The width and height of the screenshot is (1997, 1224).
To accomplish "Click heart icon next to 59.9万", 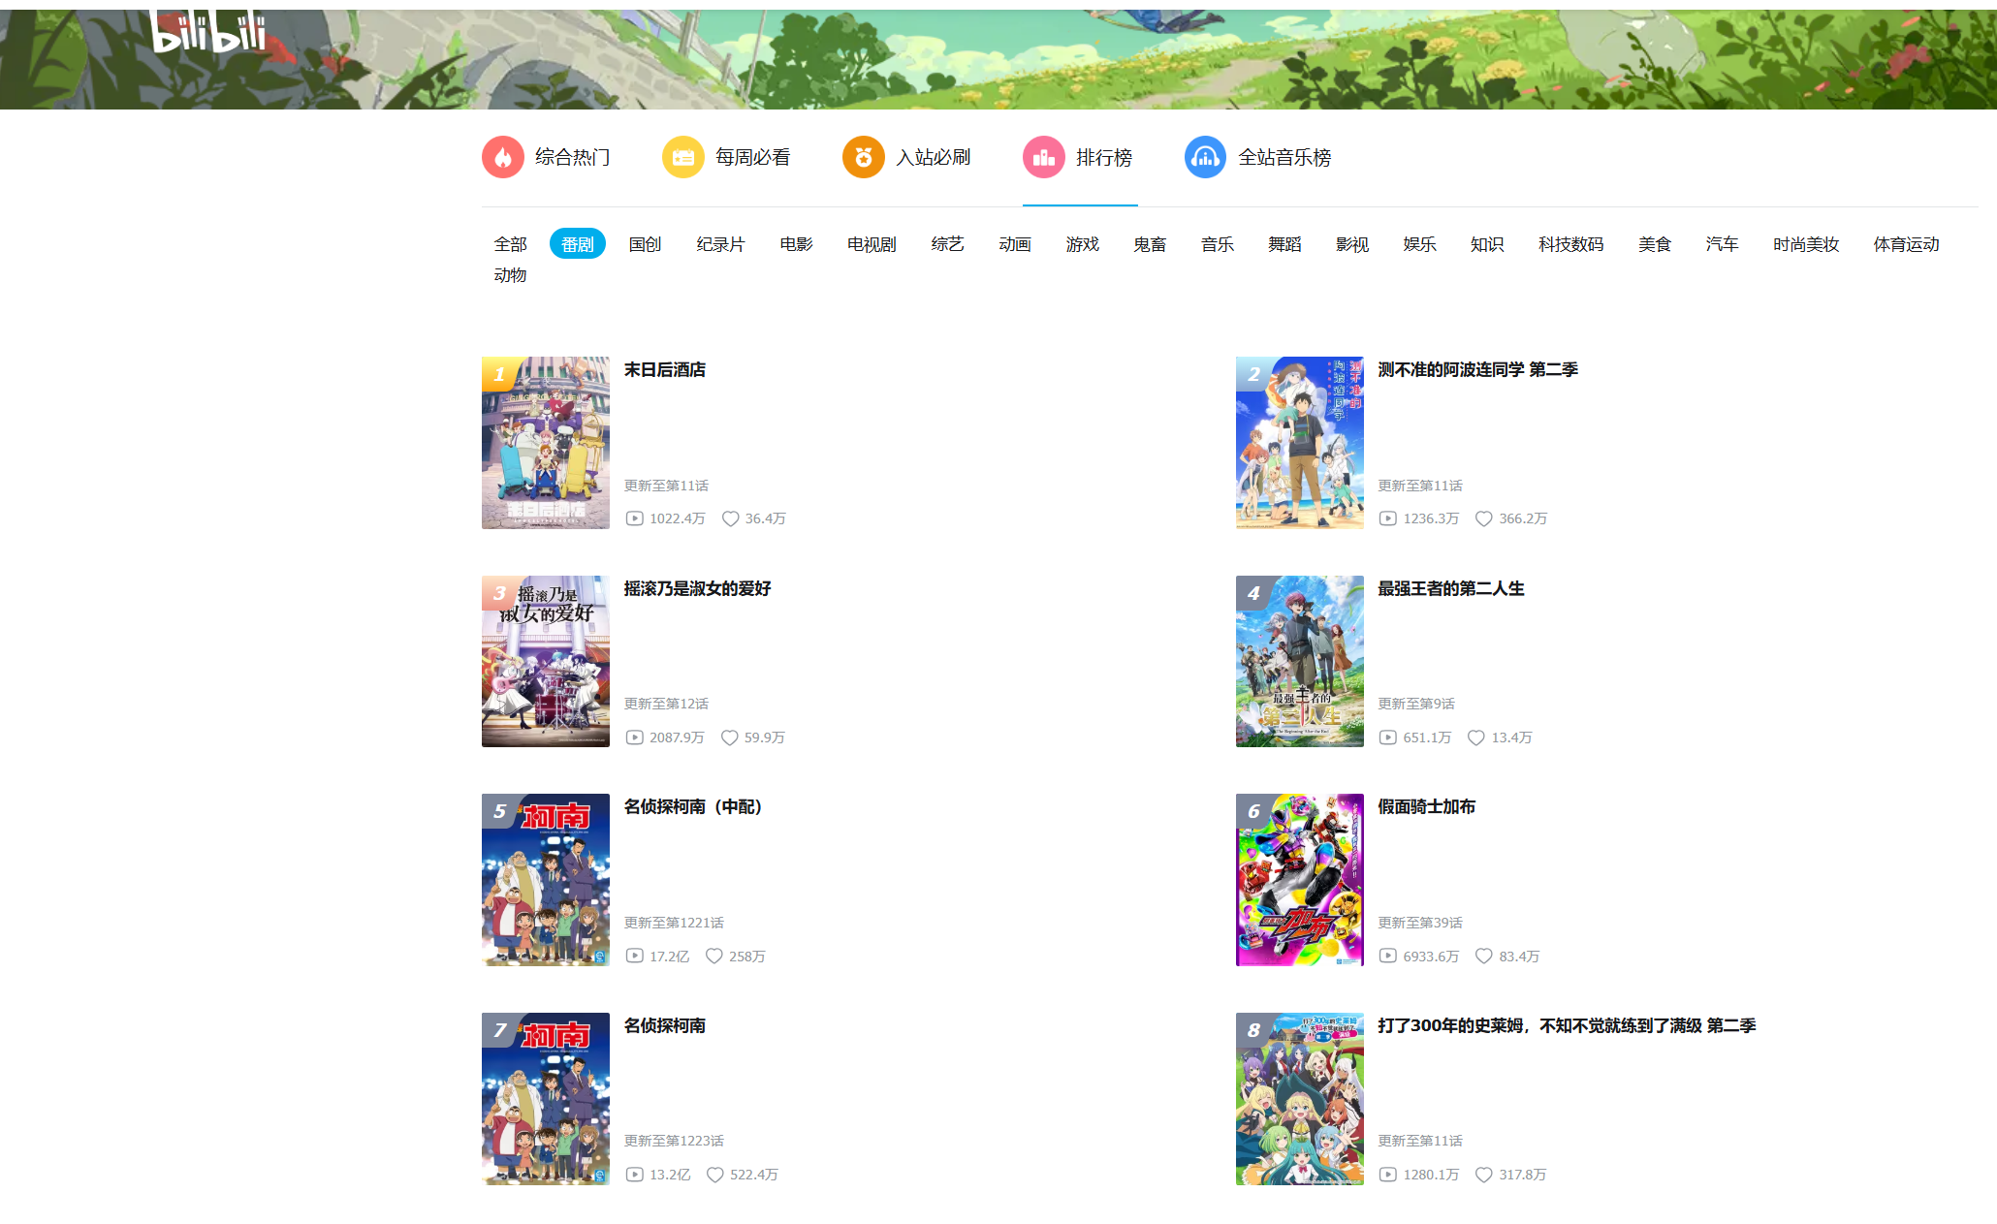I will [x=730, y=738].
